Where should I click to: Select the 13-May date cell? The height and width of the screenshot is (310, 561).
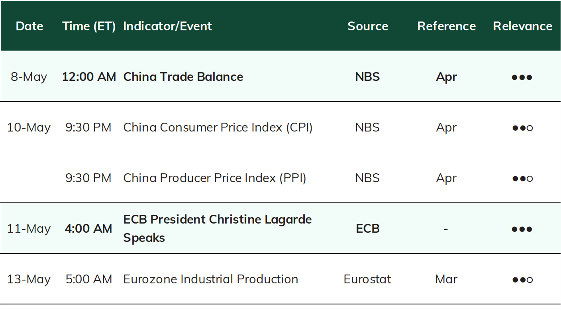[29, 279]
